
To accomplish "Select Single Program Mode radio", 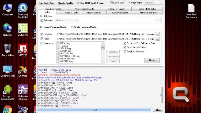I will pos(41,27).
